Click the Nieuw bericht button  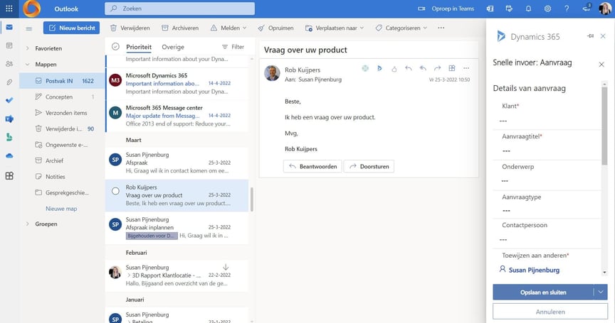[71, 28]
